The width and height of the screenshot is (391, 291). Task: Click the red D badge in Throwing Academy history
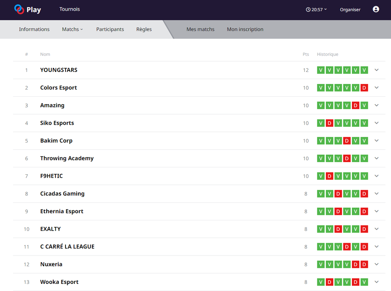(347, 158)
